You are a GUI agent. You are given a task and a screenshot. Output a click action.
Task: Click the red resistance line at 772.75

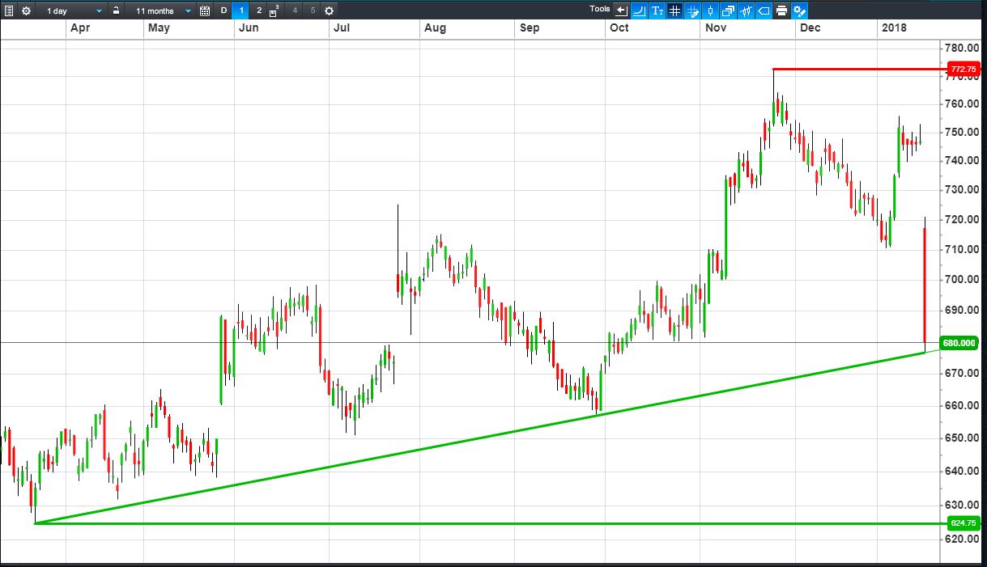[x=858, y=70]
